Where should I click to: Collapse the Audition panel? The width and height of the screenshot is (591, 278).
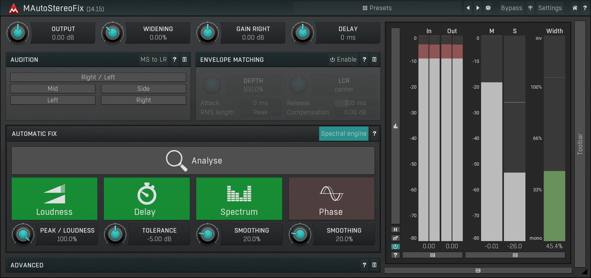(185, 59)
